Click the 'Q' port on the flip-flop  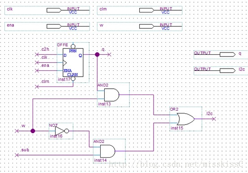80,56
